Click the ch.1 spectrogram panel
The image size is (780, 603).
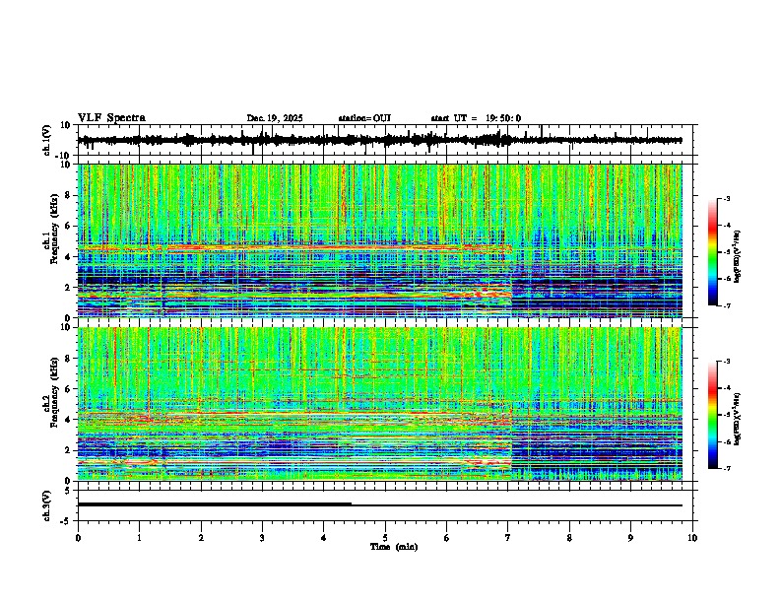pyautogui.click(x=379, y=240)
